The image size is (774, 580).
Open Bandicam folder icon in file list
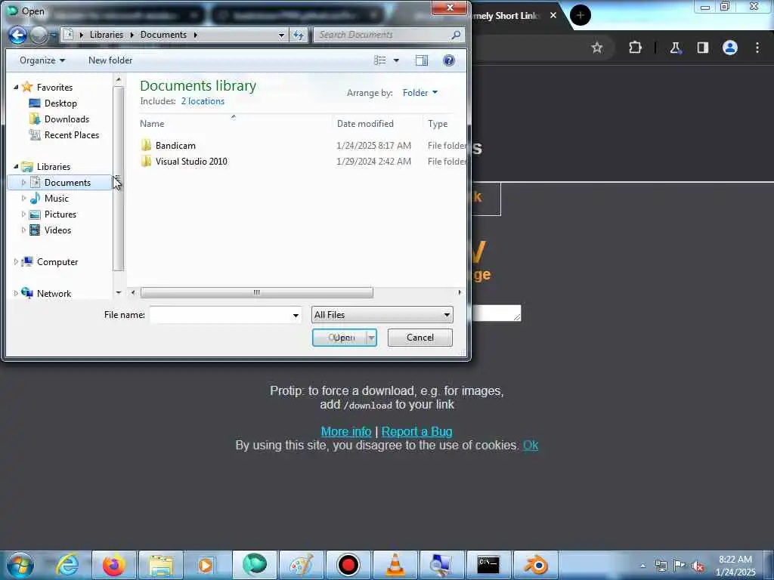coord(146,145)
